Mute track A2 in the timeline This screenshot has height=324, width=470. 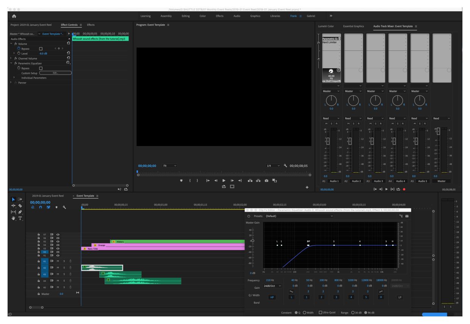(x=58, y=267)
